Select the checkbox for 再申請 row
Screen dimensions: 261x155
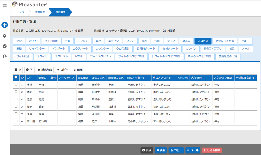(x=16, y=121)
